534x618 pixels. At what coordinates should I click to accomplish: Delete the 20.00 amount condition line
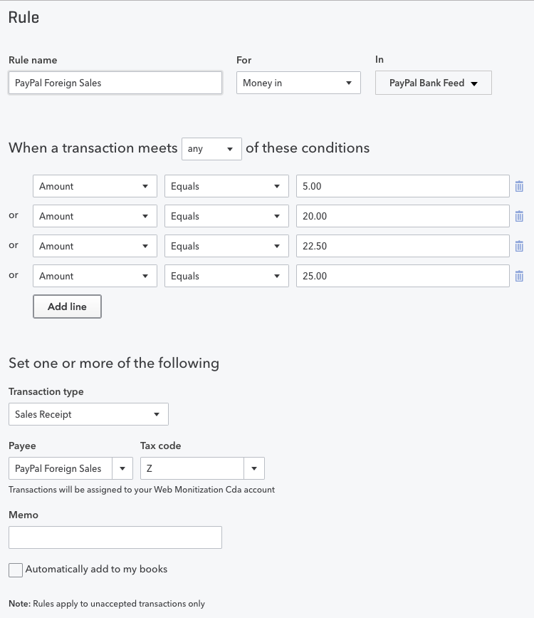click(x=519, y=216)
